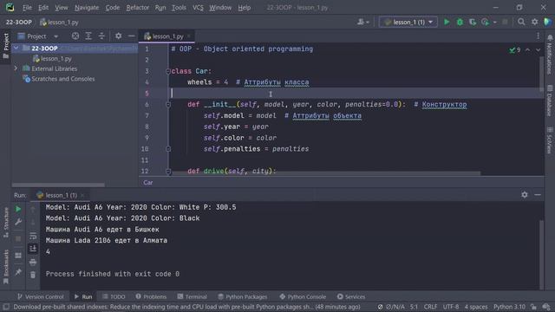Open the Python Console
Image resolution: width=555 pixels, height=312 pixels.
(x=303, y=296)
